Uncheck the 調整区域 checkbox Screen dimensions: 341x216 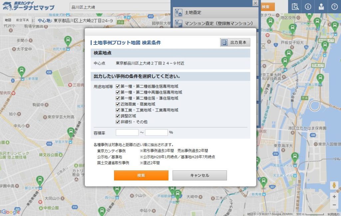point(118,116)
